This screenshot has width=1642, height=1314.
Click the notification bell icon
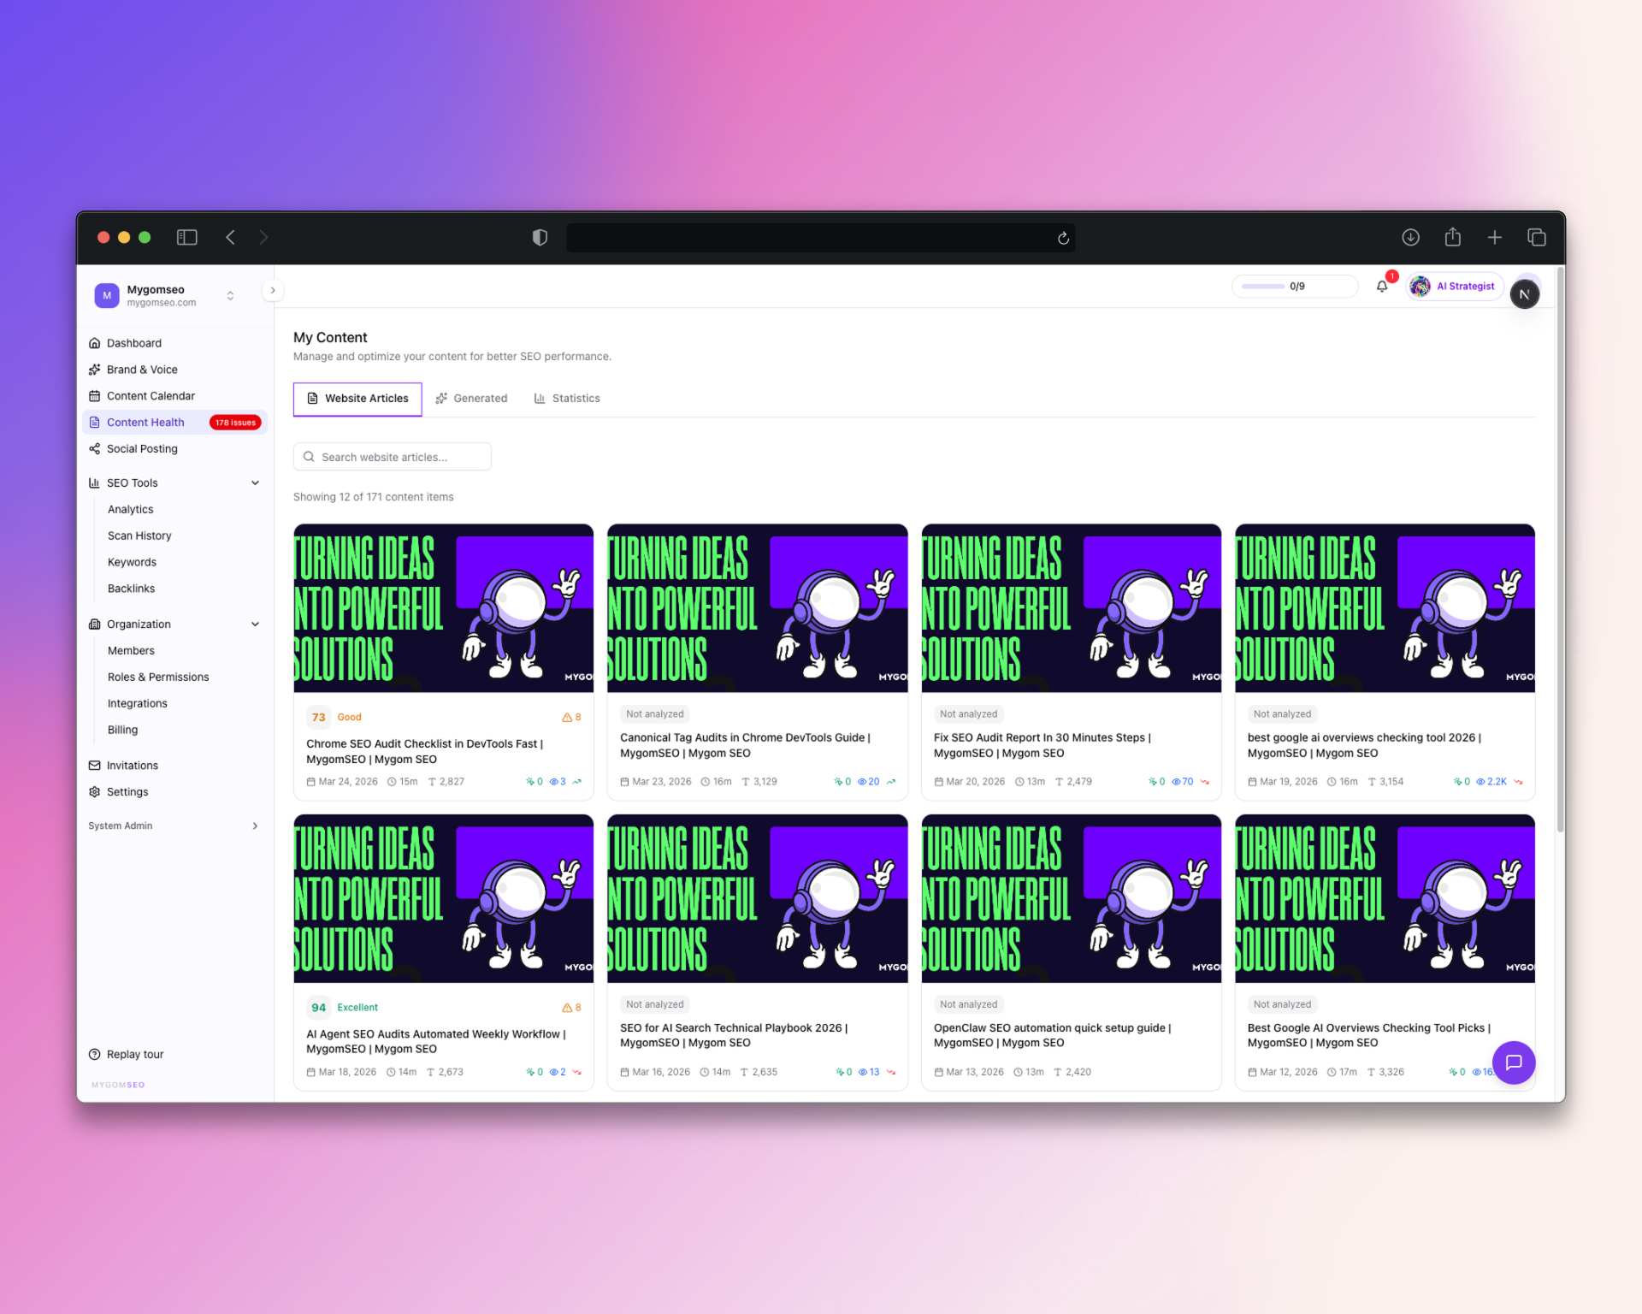(x=1381, y=287)
